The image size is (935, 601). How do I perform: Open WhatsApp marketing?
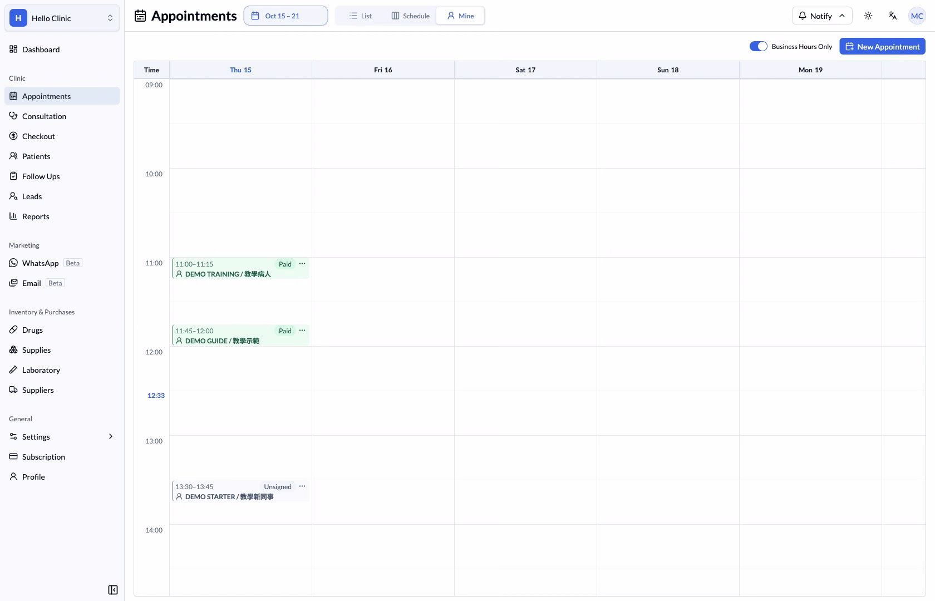[62, 263]
